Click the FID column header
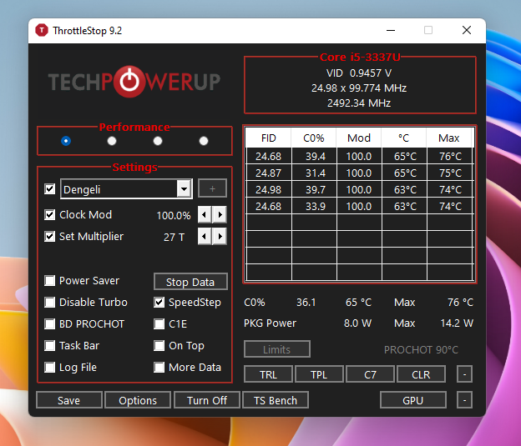Screen dimensions: 521x446 click(269, 138)
